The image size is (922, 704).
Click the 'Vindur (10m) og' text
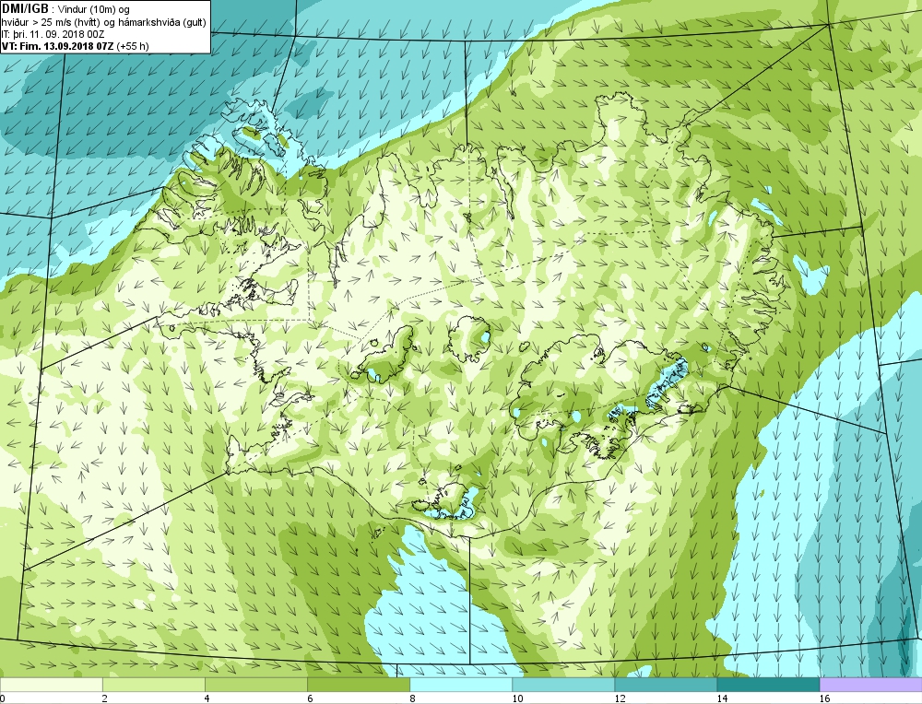94,10
